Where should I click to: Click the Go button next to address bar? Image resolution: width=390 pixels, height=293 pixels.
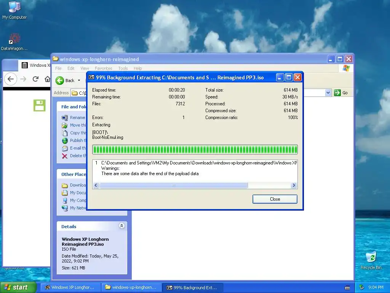pyautogui.click(x=341, y=93)
